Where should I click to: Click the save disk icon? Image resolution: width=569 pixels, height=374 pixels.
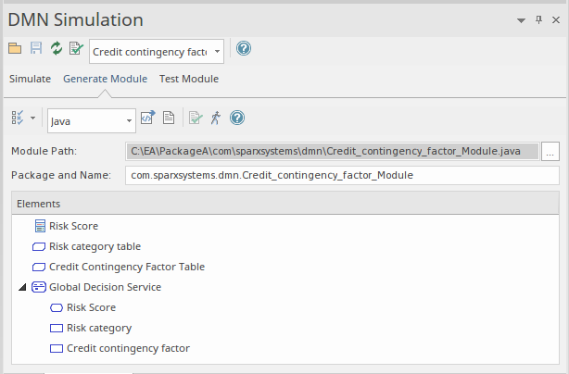(36, 49)
